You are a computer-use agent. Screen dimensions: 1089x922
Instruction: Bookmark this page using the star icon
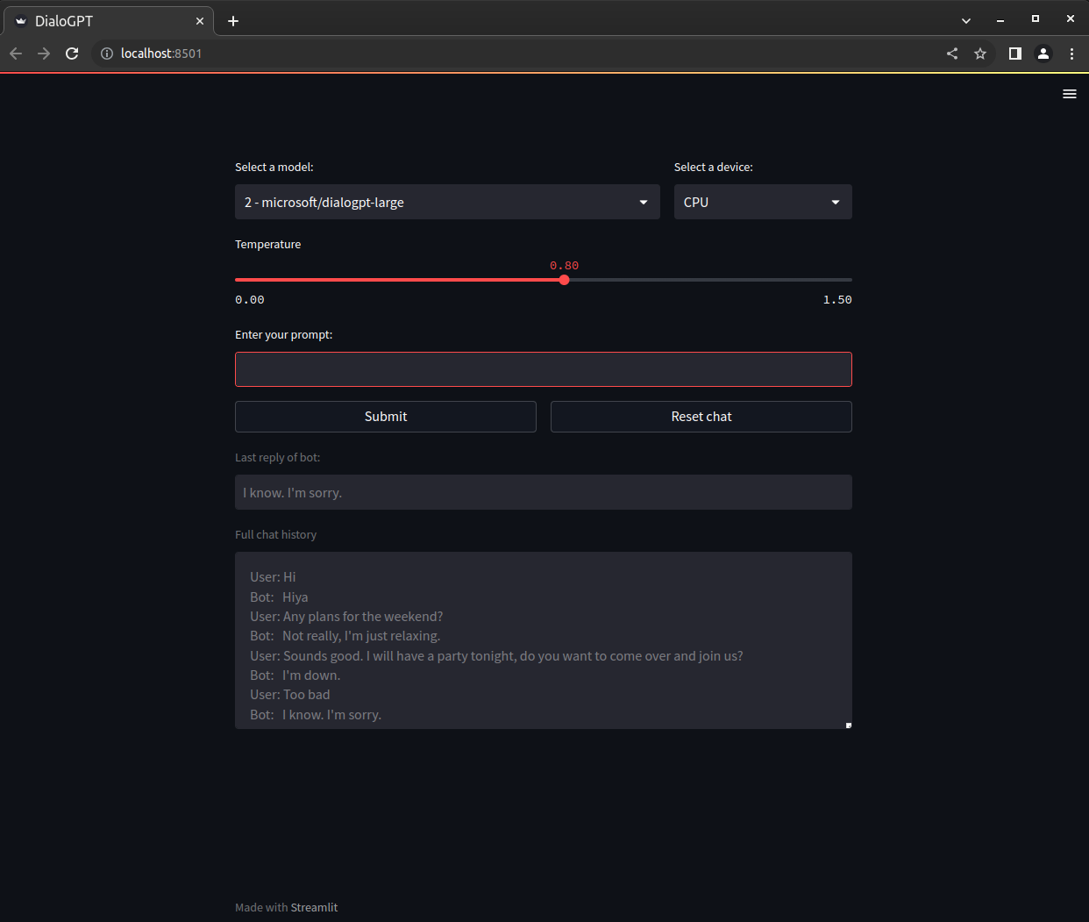980,53
